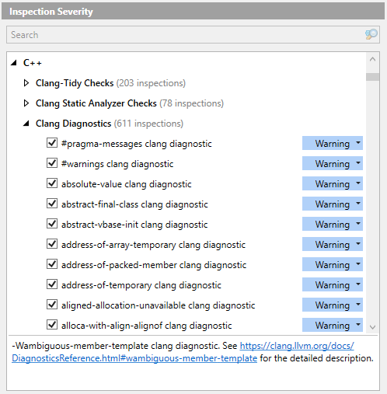
Task: Open severity dropdown for address-of-array-temporary
Action: click(x=333, y=244)
